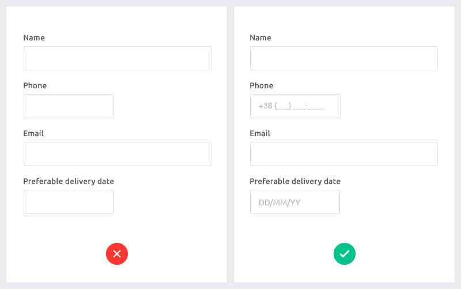Image resolution: width=461 pixels, height=289 pixels.
Task: Focus the DD/MM/YY delivery date field
Action: [x=295, y=202]
